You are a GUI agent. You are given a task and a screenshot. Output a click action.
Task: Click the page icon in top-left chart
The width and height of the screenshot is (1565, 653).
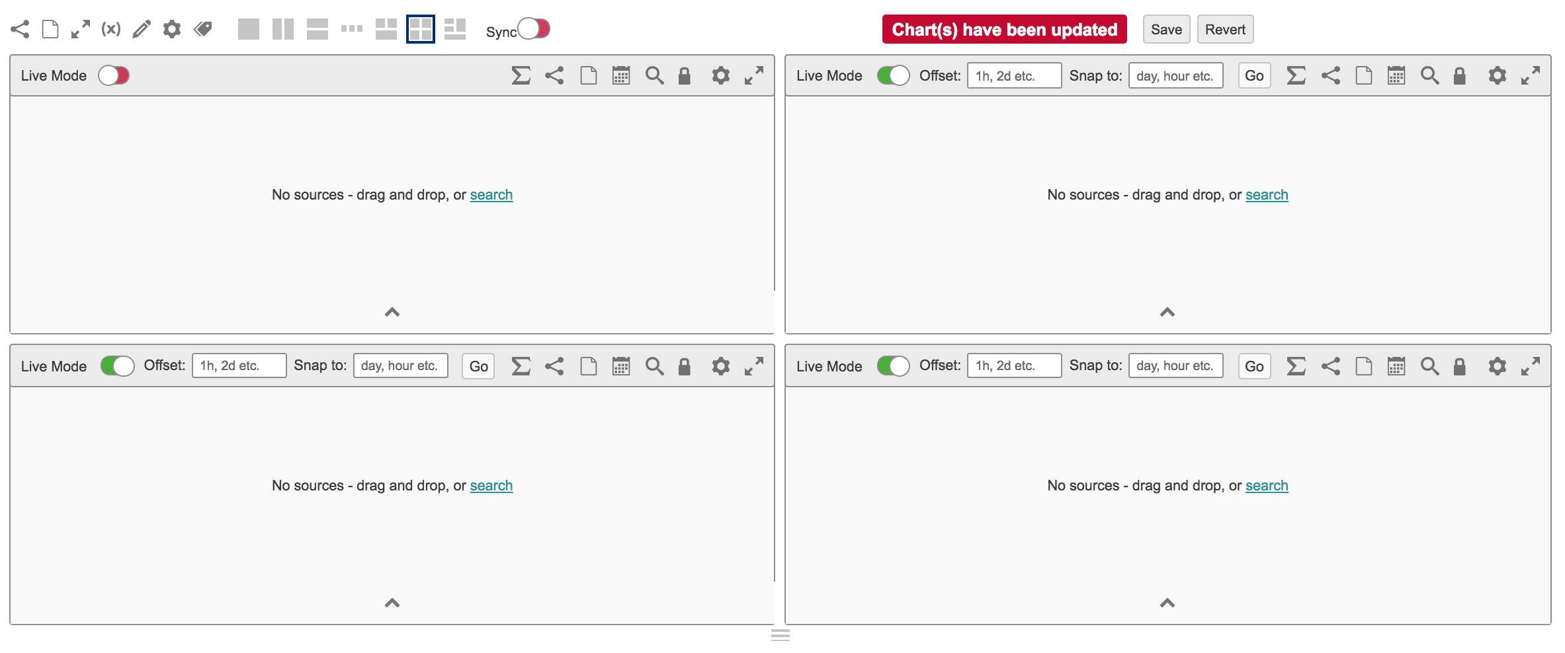click(589, 75)
